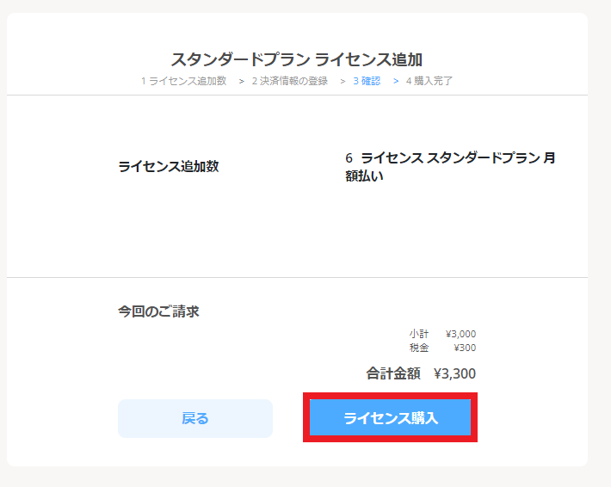Click the arrow between steps 1 and 2
The height and width of the screenshot is (487, 611).
click(242, 81)
